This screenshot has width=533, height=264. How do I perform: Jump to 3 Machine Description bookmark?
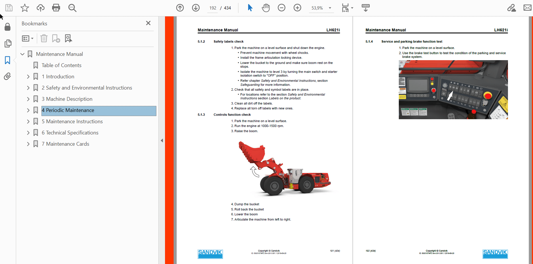coord(67,99)
